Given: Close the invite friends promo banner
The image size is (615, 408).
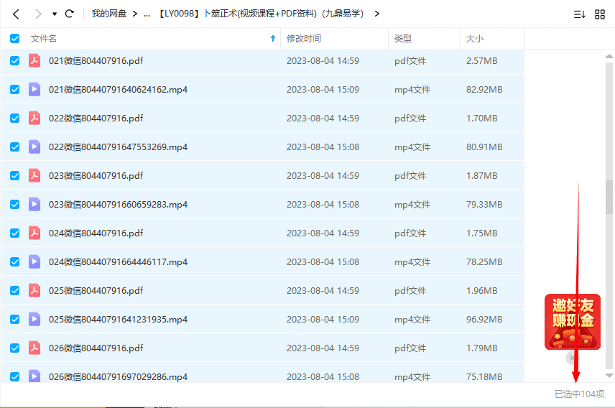Looking at the screenshot, I should point(571,358).
